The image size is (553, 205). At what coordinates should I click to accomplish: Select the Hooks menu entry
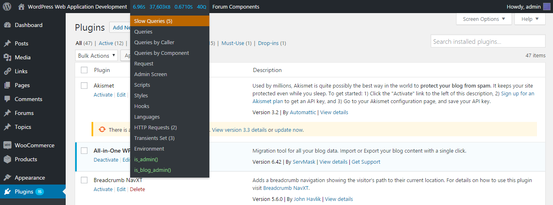tap(170, 106)
